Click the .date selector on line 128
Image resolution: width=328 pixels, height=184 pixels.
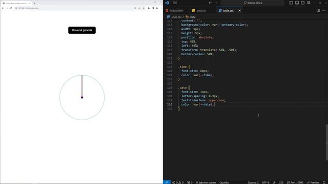tap(182, 87)
